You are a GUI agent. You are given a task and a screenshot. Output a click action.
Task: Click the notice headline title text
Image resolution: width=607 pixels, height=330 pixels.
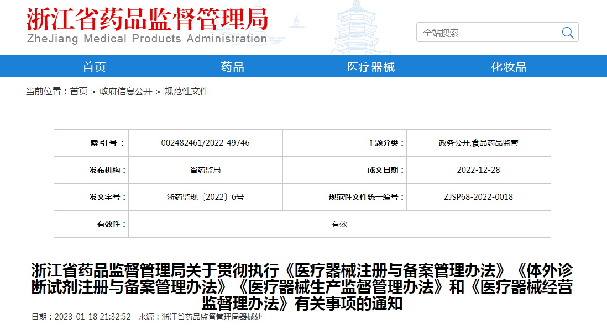302,287
